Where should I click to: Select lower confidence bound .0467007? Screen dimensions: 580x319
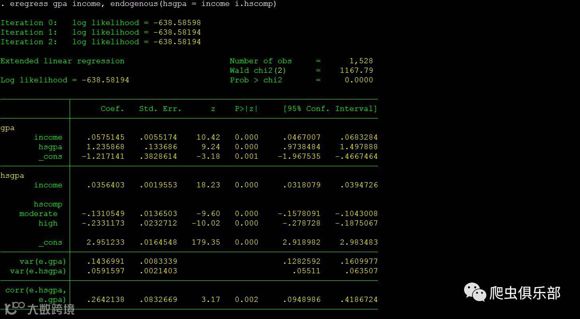click(x=302, y=137)
